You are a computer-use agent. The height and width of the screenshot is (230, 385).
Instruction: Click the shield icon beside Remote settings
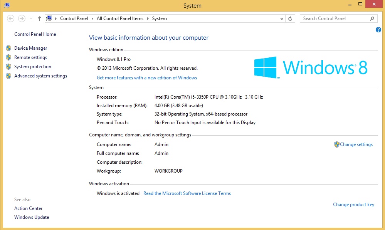tap(8, 57)
